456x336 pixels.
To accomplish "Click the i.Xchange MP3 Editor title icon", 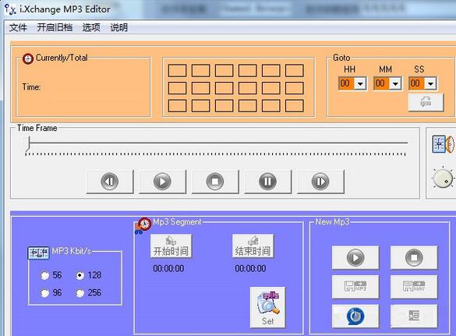I will (x=10, y=9).
